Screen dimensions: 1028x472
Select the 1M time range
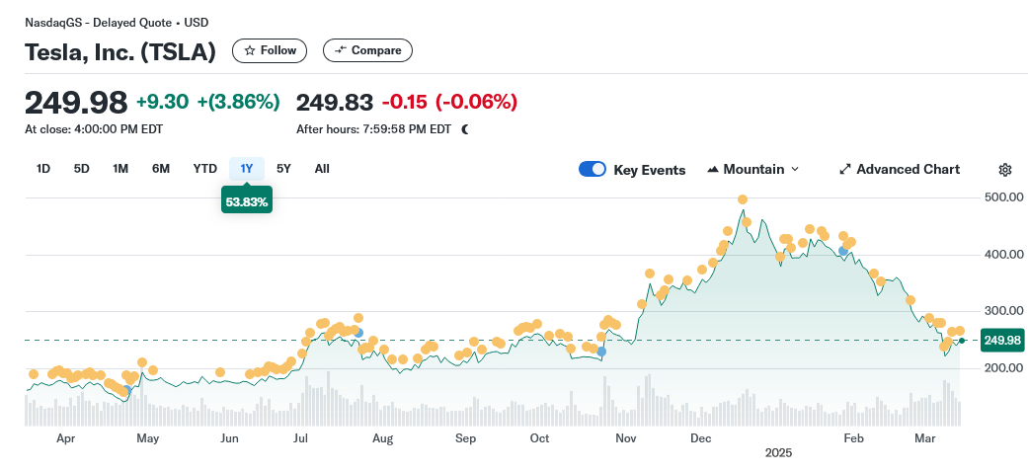[120, 169]
